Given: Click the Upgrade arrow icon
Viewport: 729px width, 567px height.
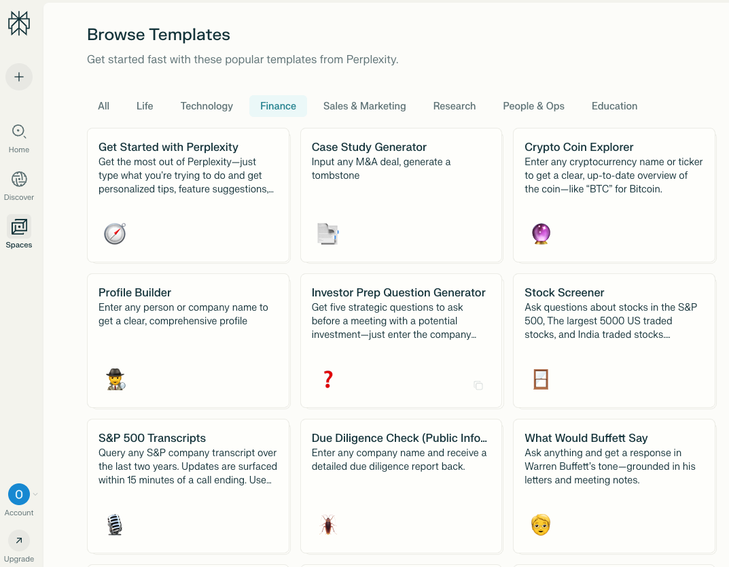Looking at the screenshot, I should tap(19, 540).
